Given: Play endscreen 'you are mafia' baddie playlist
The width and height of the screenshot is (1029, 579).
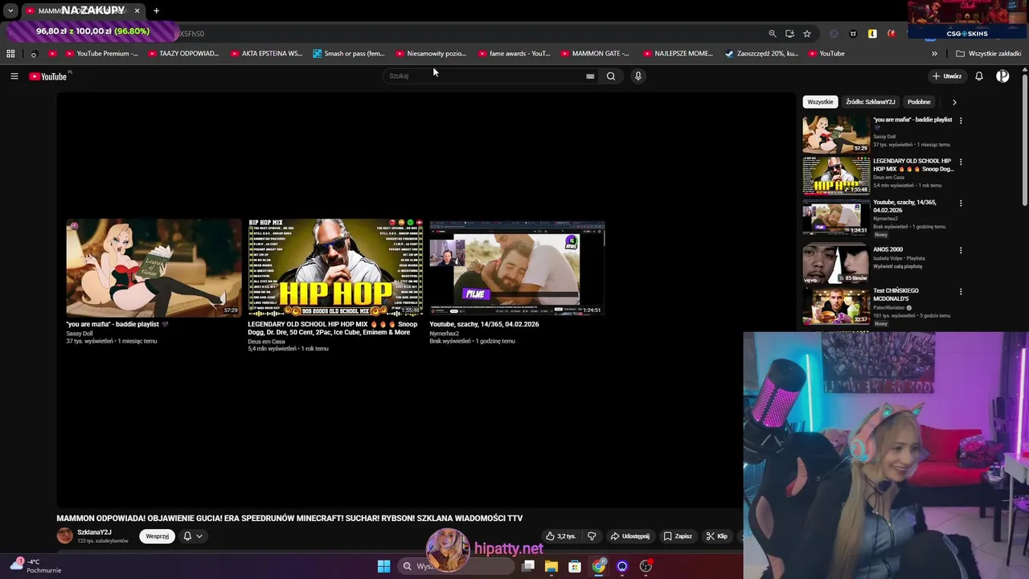Looking at the screenshot, I should click(x=154, y=268).
